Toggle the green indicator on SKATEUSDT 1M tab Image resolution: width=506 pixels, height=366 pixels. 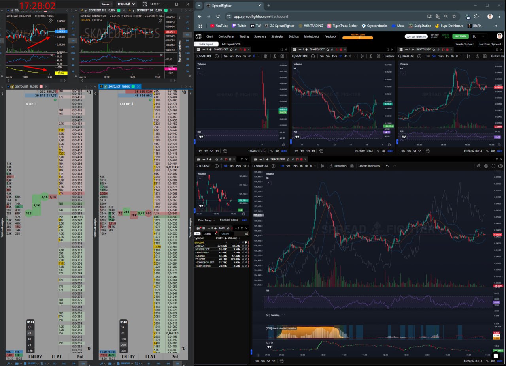coord(166,9)
